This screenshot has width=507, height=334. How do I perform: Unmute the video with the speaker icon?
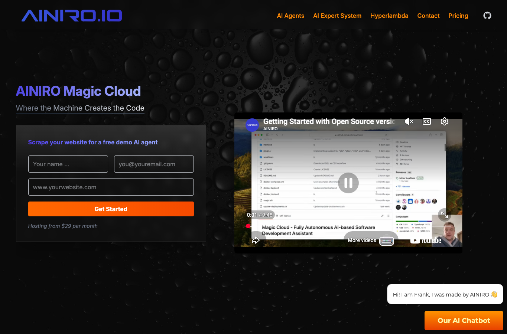pyautogui.click(x=409, y=121)
